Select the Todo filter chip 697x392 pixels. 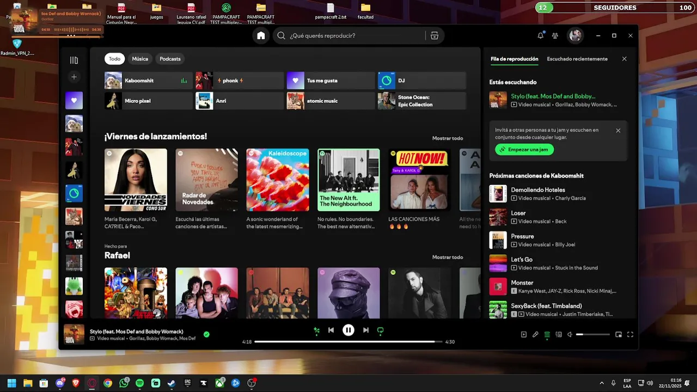tap(114, 59)
